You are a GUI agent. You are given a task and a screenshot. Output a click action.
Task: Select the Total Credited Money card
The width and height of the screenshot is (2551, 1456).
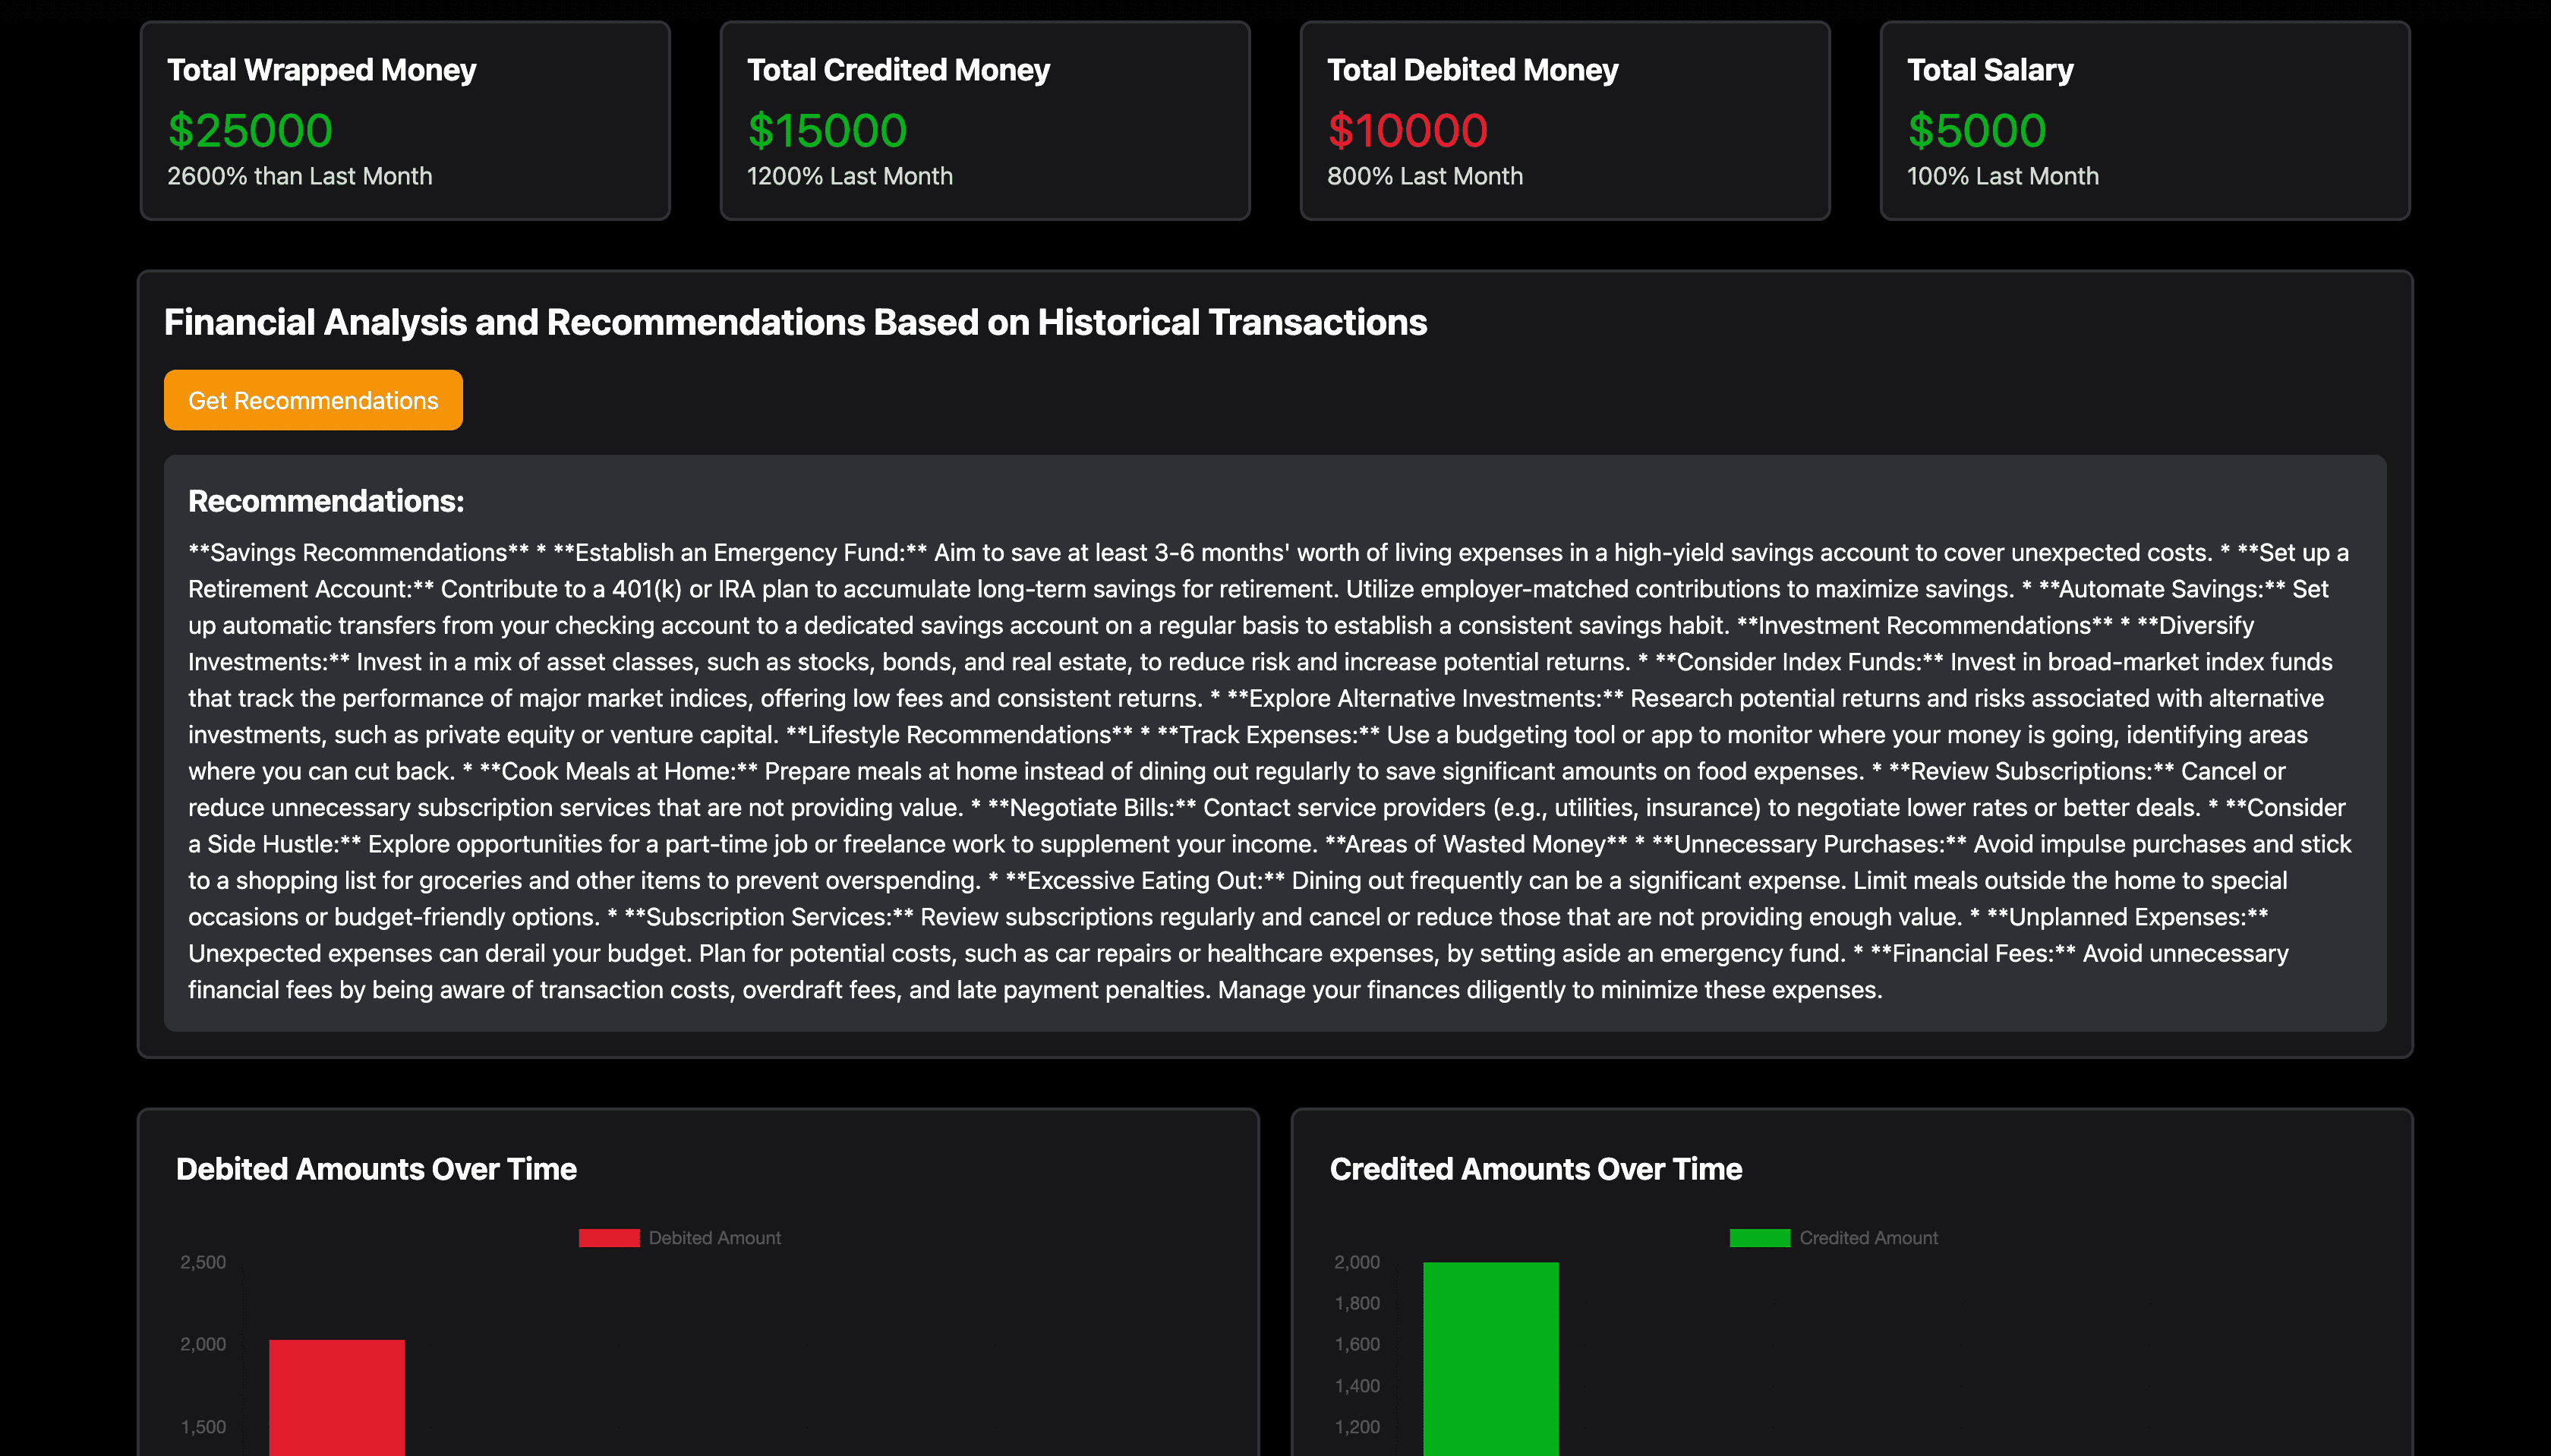(985, 120)
